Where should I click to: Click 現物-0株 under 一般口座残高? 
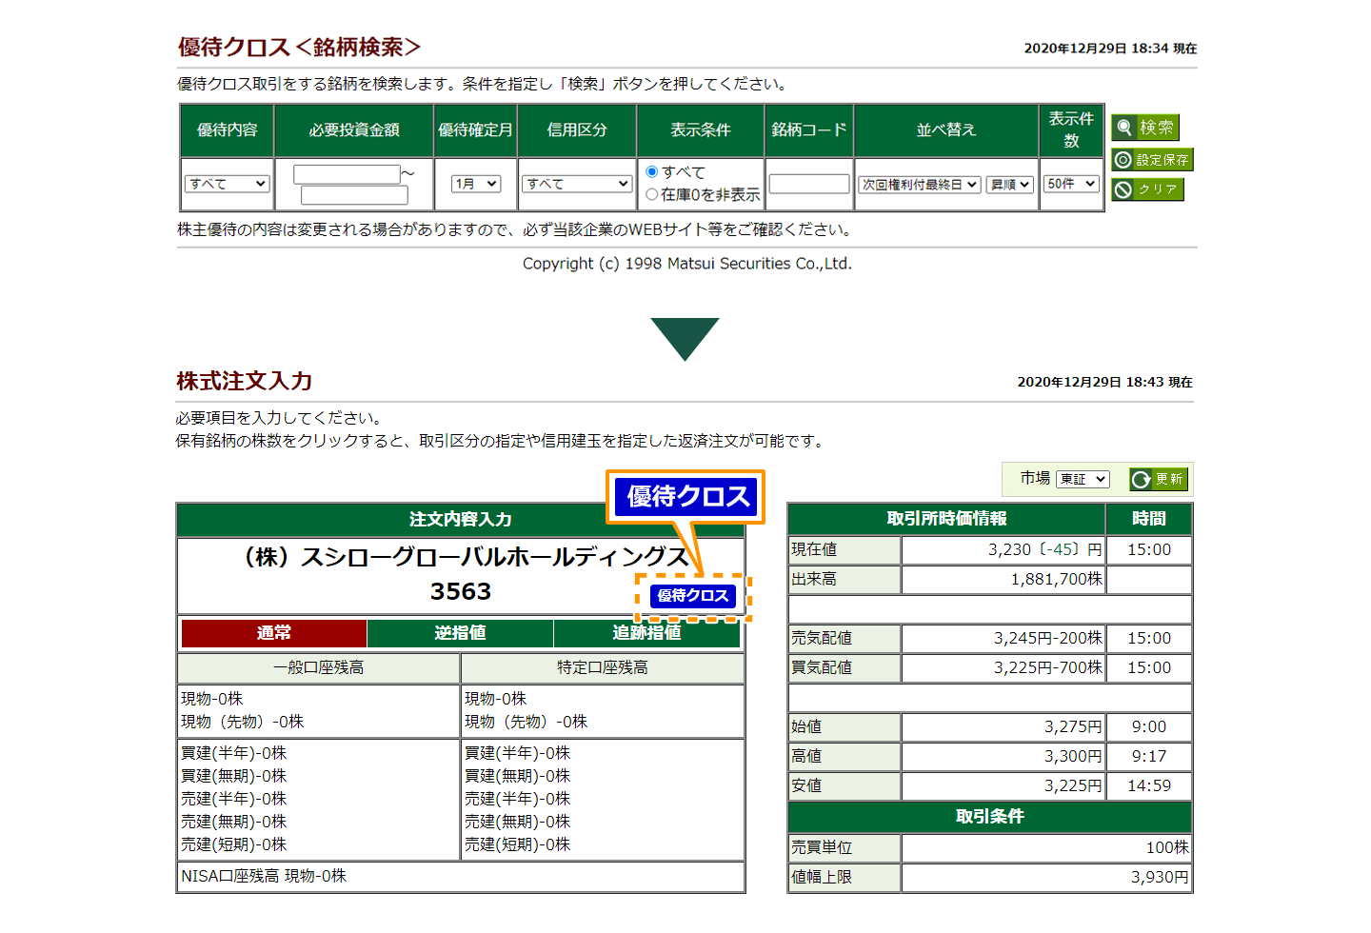pos(212,699)
